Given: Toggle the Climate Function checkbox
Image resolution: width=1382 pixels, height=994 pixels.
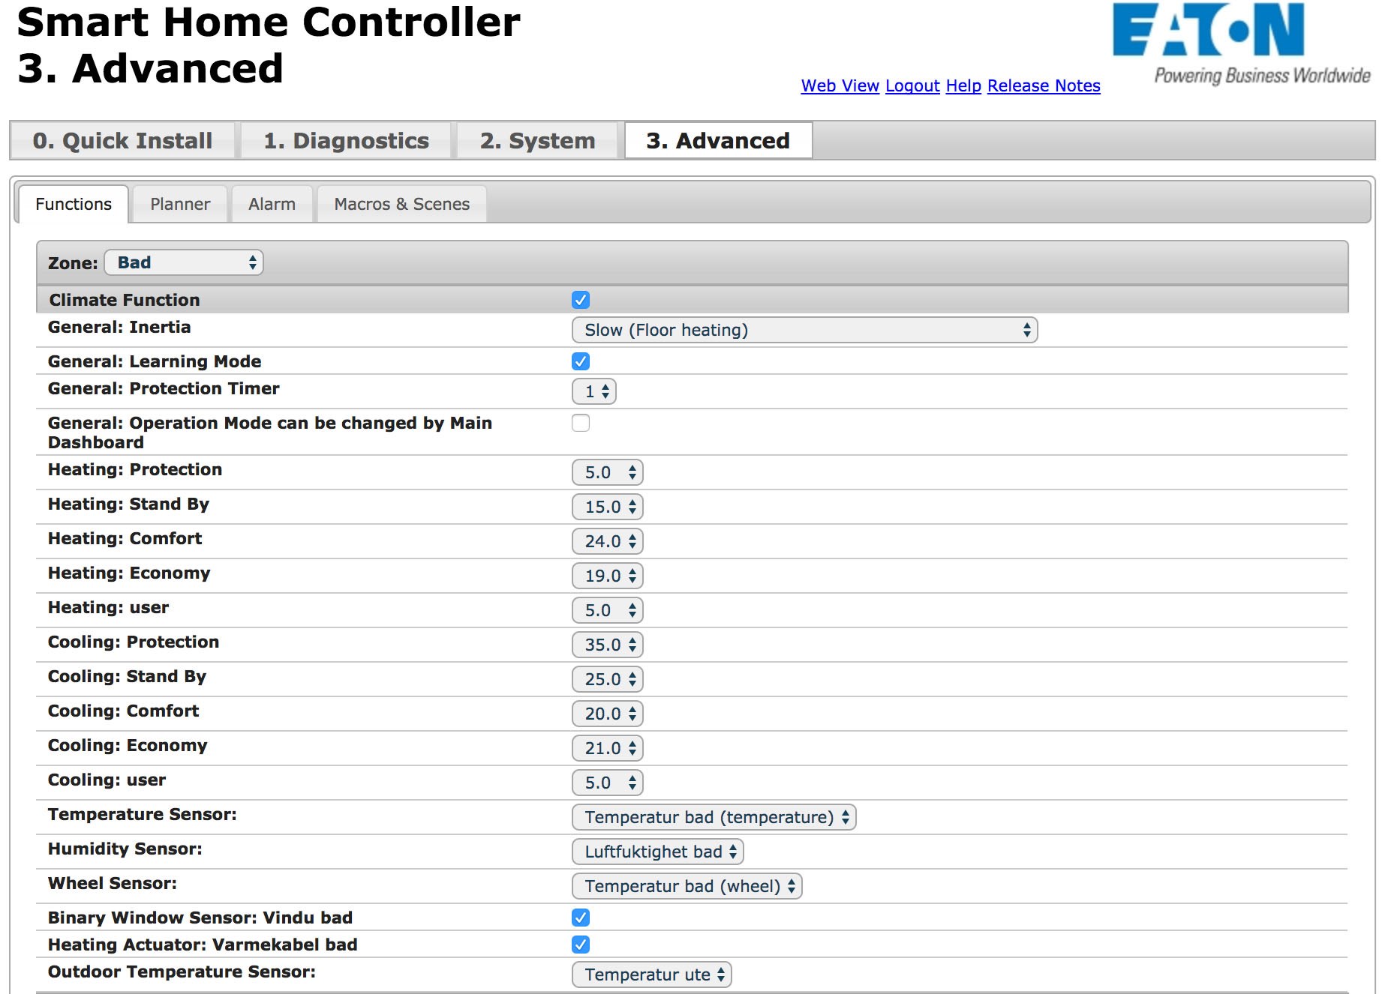Looking at the screenshot, I should tap(581, 300).
